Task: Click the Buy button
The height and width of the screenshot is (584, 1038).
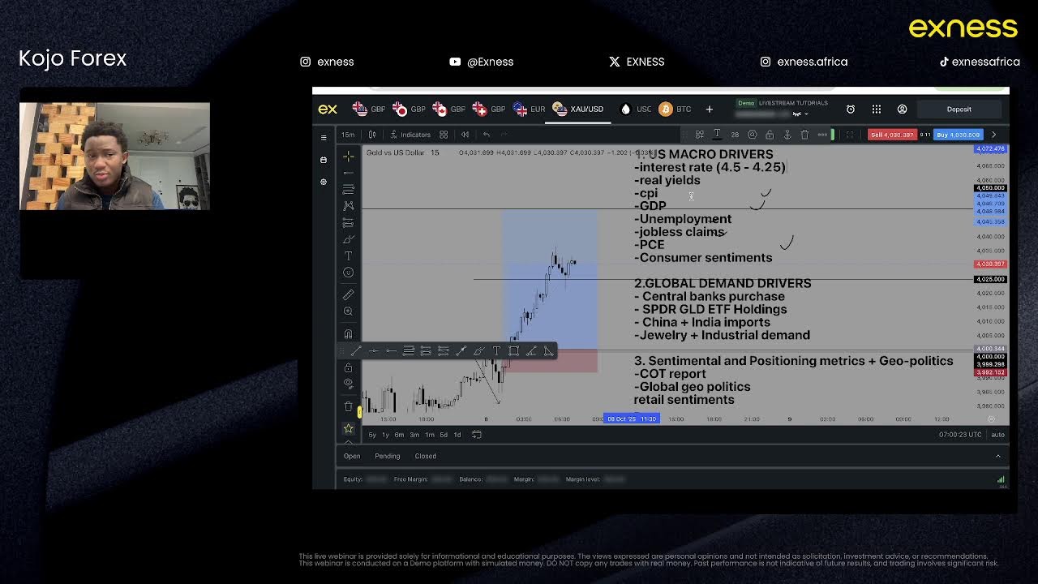Action: point(958,135)
